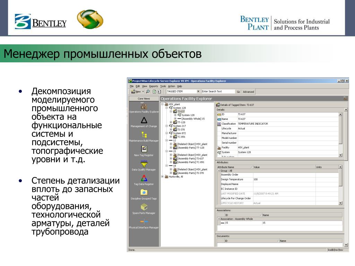This screenshot has width=355, height=266.
Task: Open the Reports menu
Action: [154, 86]
